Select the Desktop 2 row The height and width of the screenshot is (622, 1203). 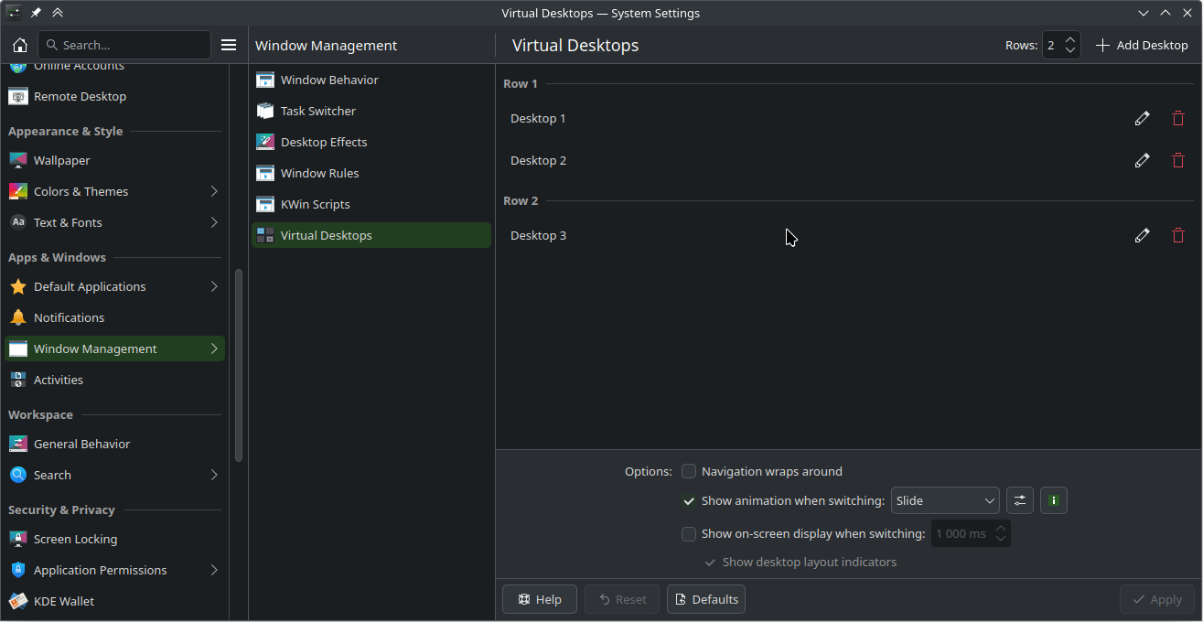pyautogui.click(x=849, y=160)
